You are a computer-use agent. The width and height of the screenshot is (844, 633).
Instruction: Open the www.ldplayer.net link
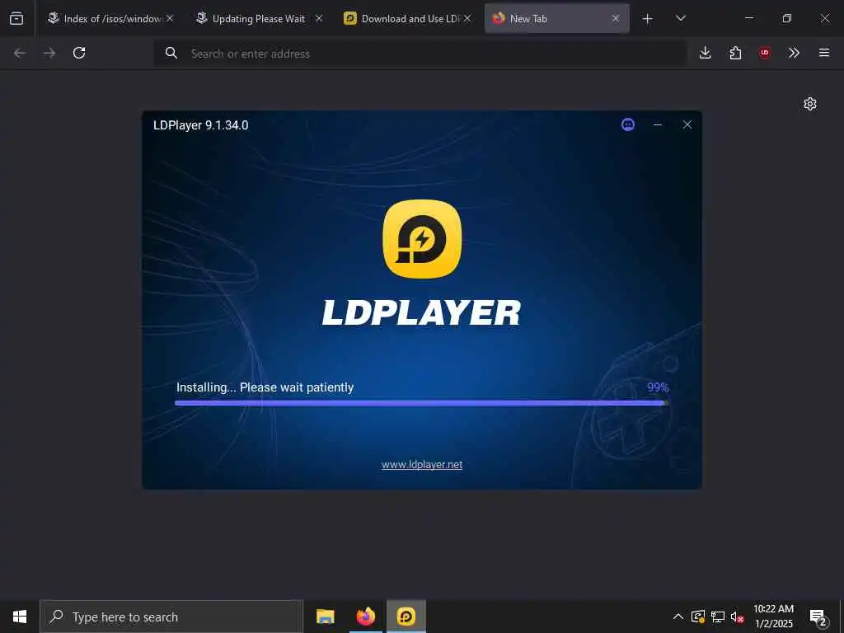pos(422,465)
